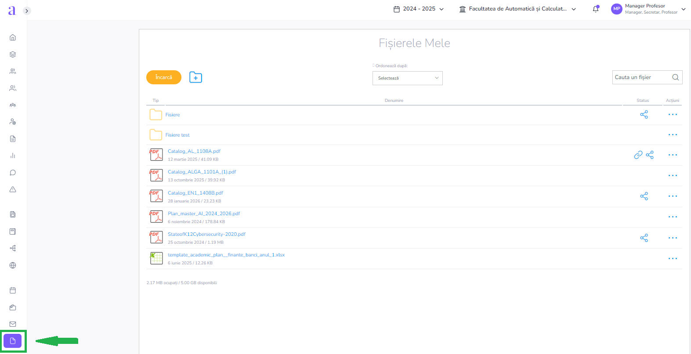Open the chat bubble icon in sidebar

[13, 173]
